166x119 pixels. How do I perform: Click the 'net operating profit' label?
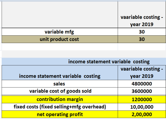[x=60, y=114]
